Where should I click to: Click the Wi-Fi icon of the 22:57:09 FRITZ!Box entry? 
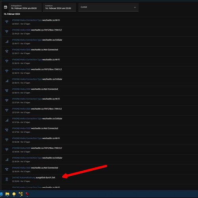point(7,110)
